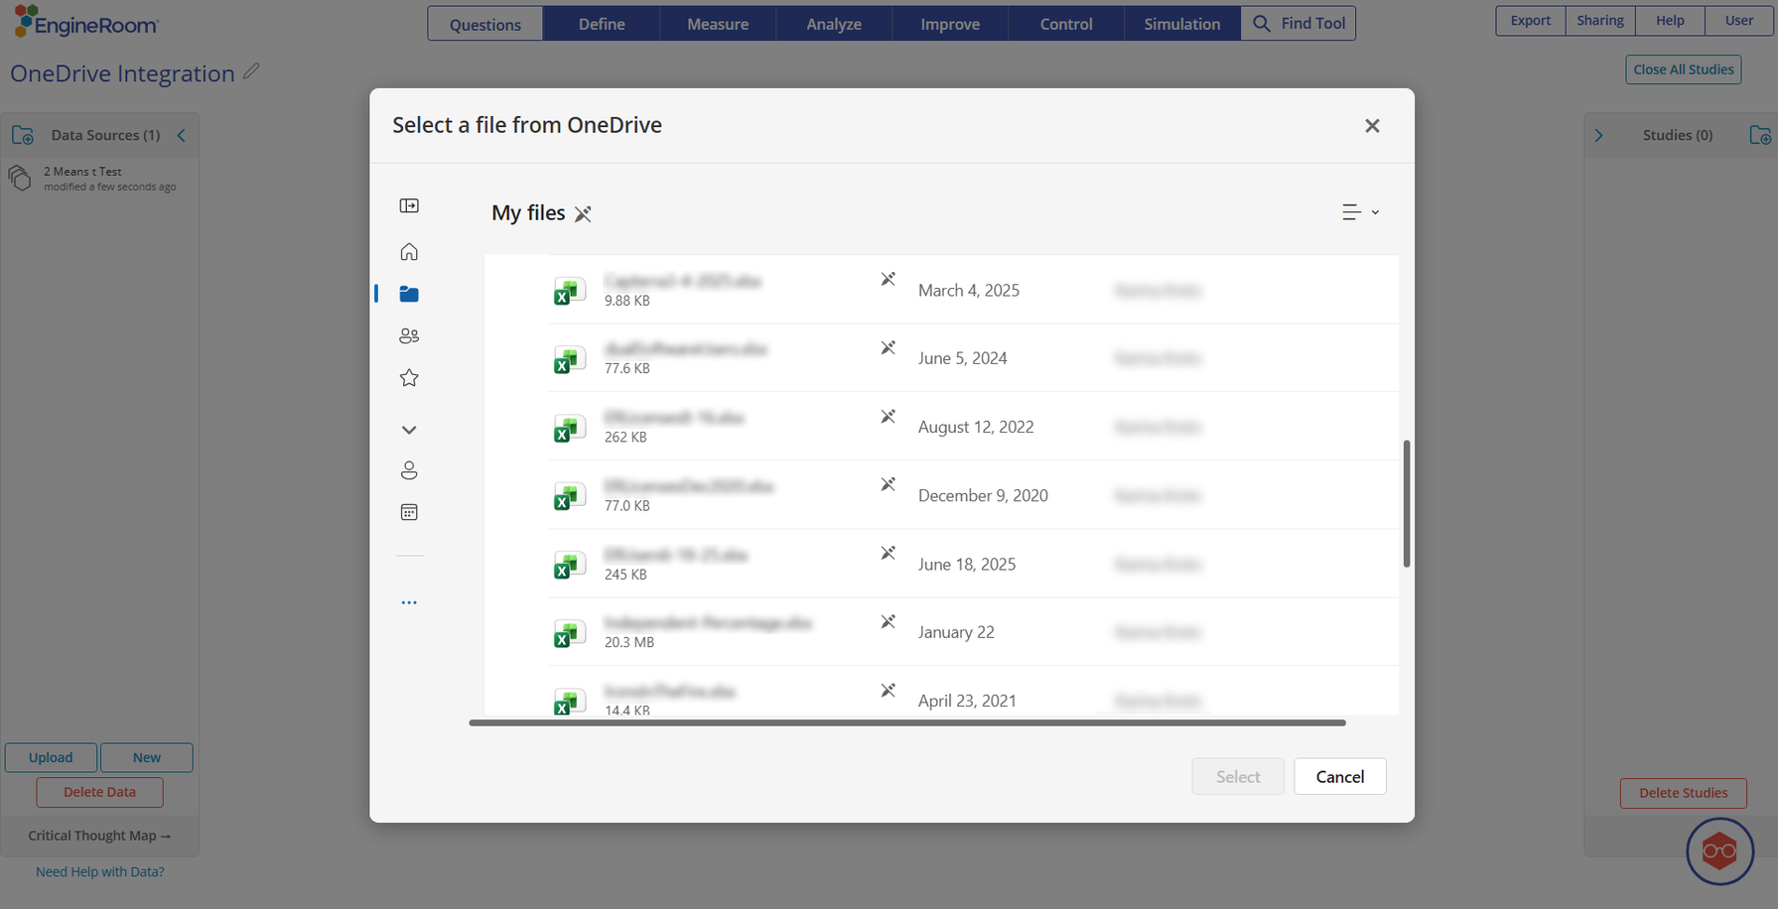The height and width of the screenshot is (909, 1778).
Task: Click pin icon on April 23, 2021 row
Action: (x=888, y=691)
